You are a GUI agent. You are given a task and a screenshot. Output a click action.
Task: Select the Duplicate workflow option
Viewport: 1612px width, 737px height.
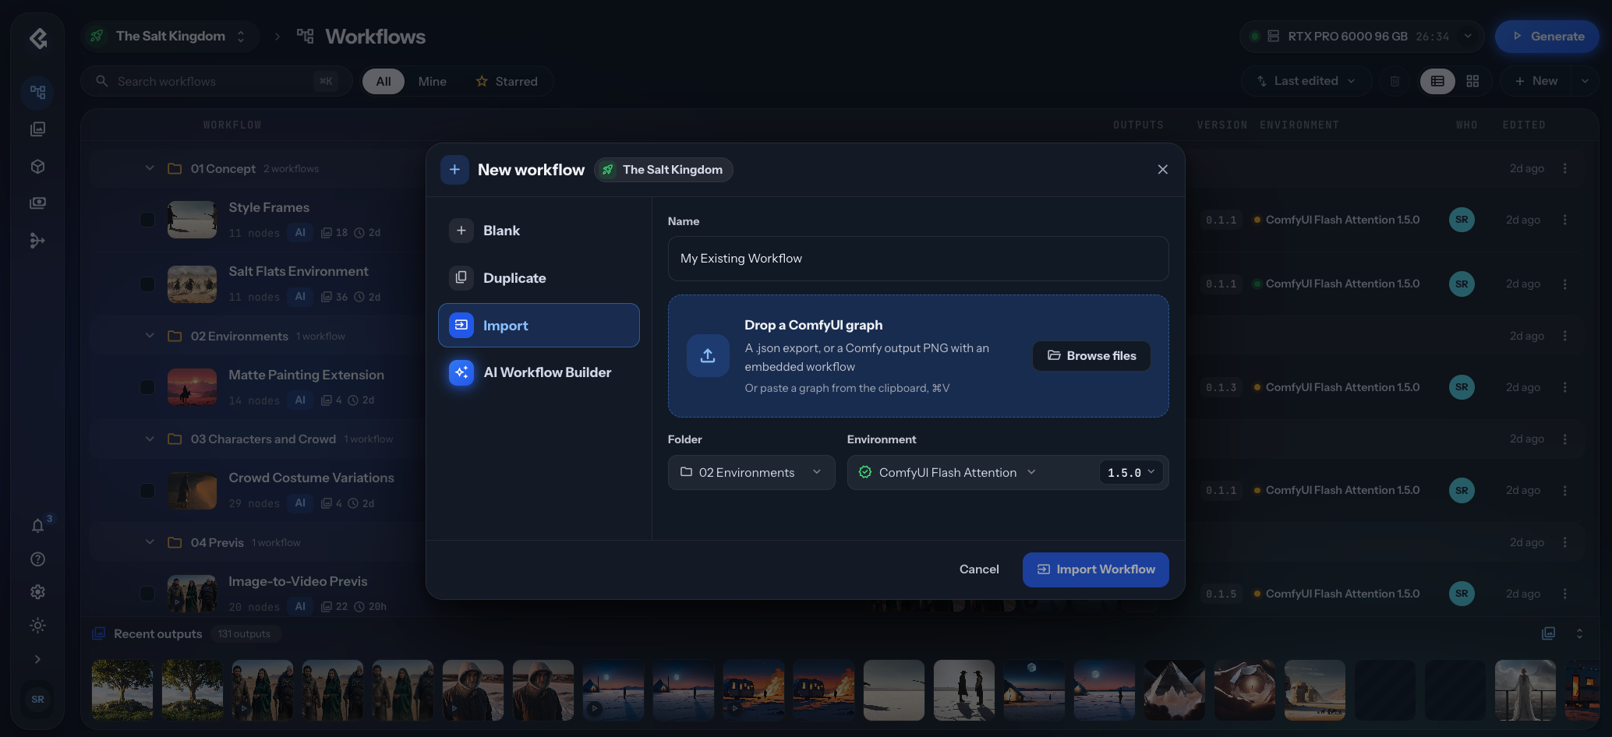tap(539, 278)
